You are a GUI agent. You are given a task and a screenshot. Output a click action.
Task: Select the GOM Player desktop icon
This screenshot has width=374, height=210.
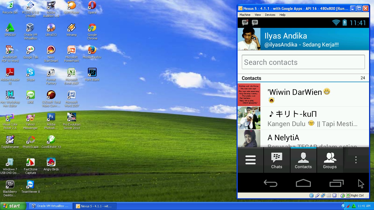coord(71,7)
